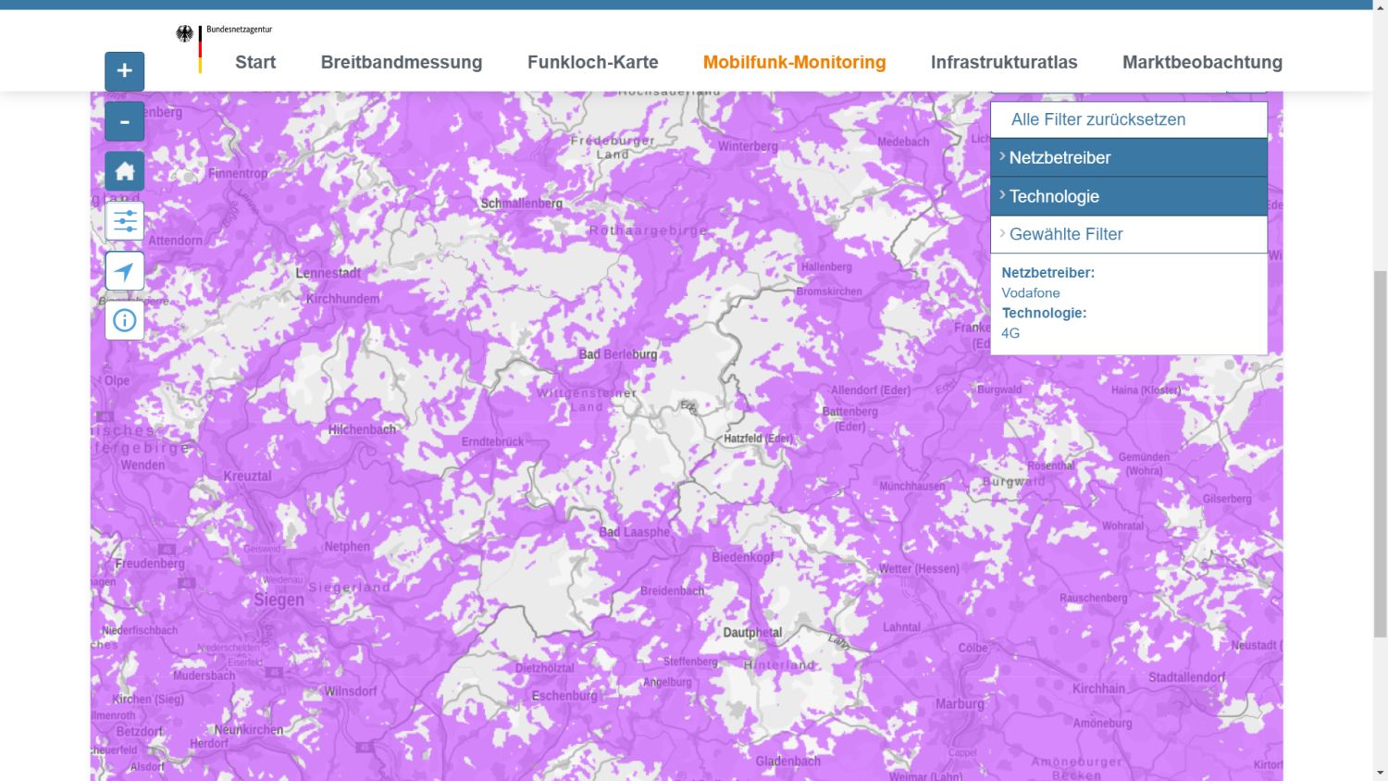
Task: Click the Bundesnetzagentur eagle logo
Action: 186,35
